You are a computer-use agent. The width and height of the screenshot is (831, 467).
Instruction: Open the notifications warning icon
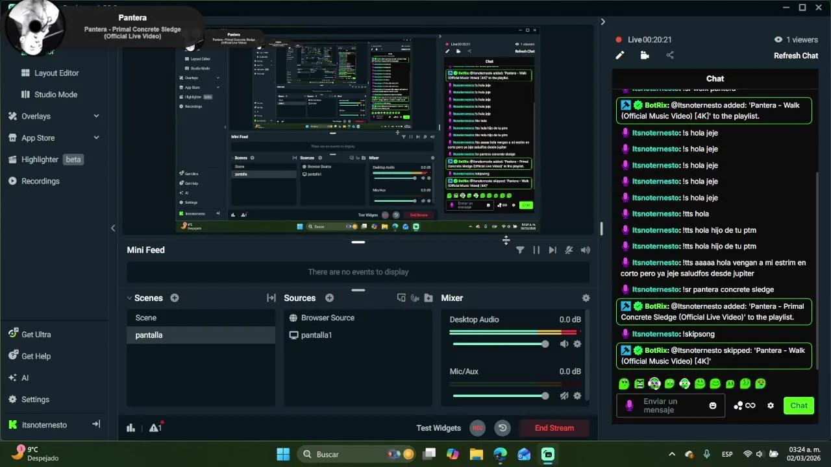(155, 427)
